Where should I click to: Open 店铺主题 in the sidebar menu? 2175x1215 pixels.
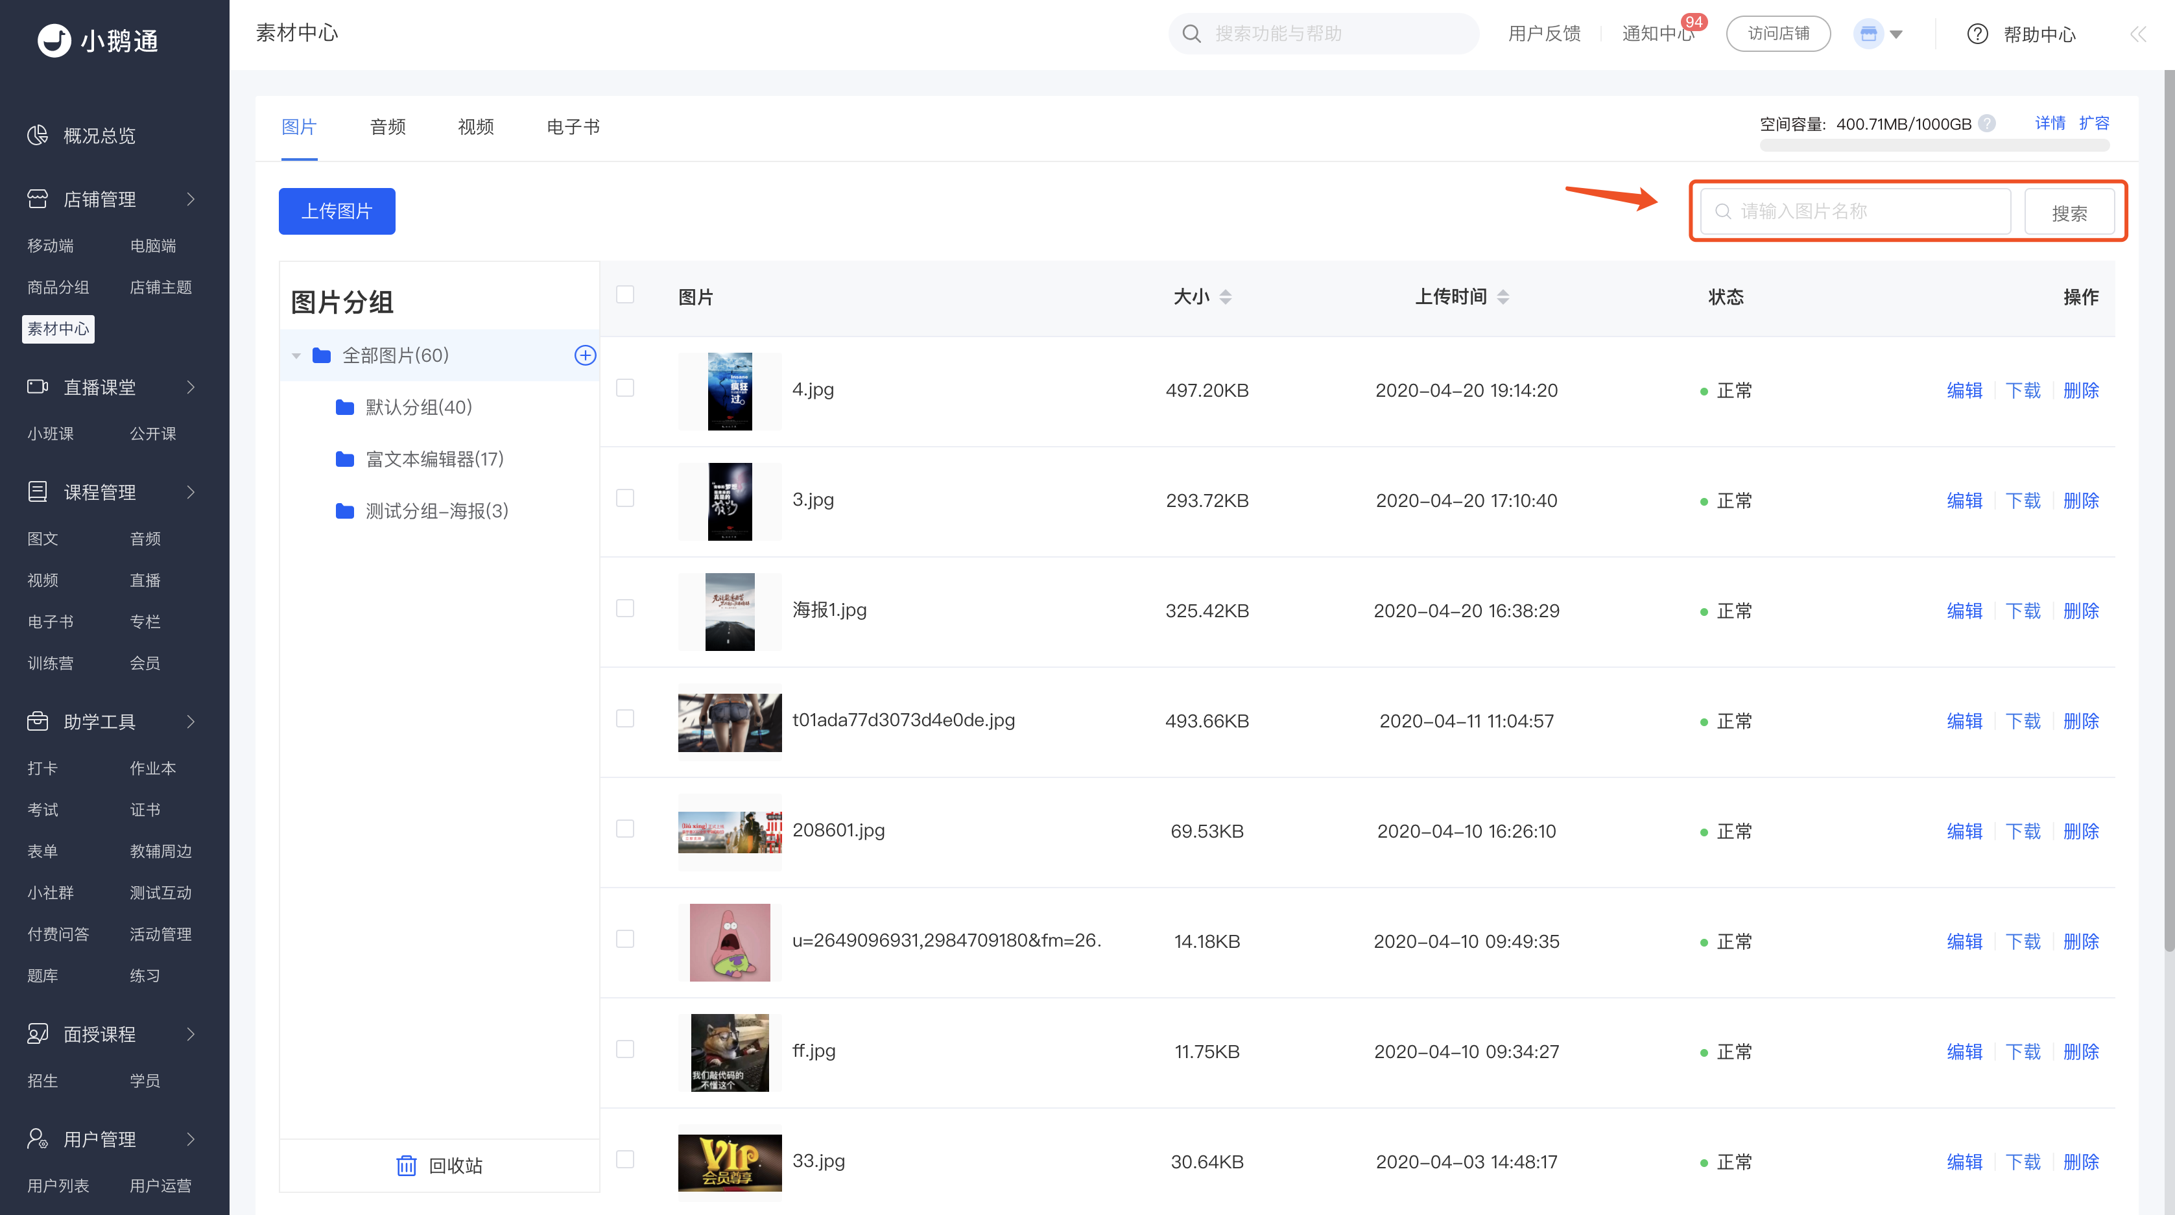[x=160, y=287]
